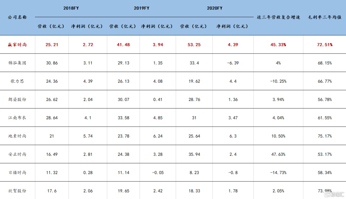Click the 朗姿股份 row label
Image resolution: width=346 pixels, height=199 pixels.
[17, 99]
